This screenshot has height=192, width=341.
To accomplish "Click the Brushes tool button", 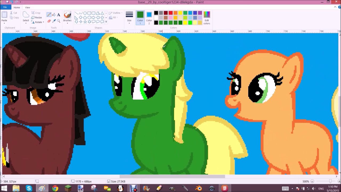I will point(67,15).
